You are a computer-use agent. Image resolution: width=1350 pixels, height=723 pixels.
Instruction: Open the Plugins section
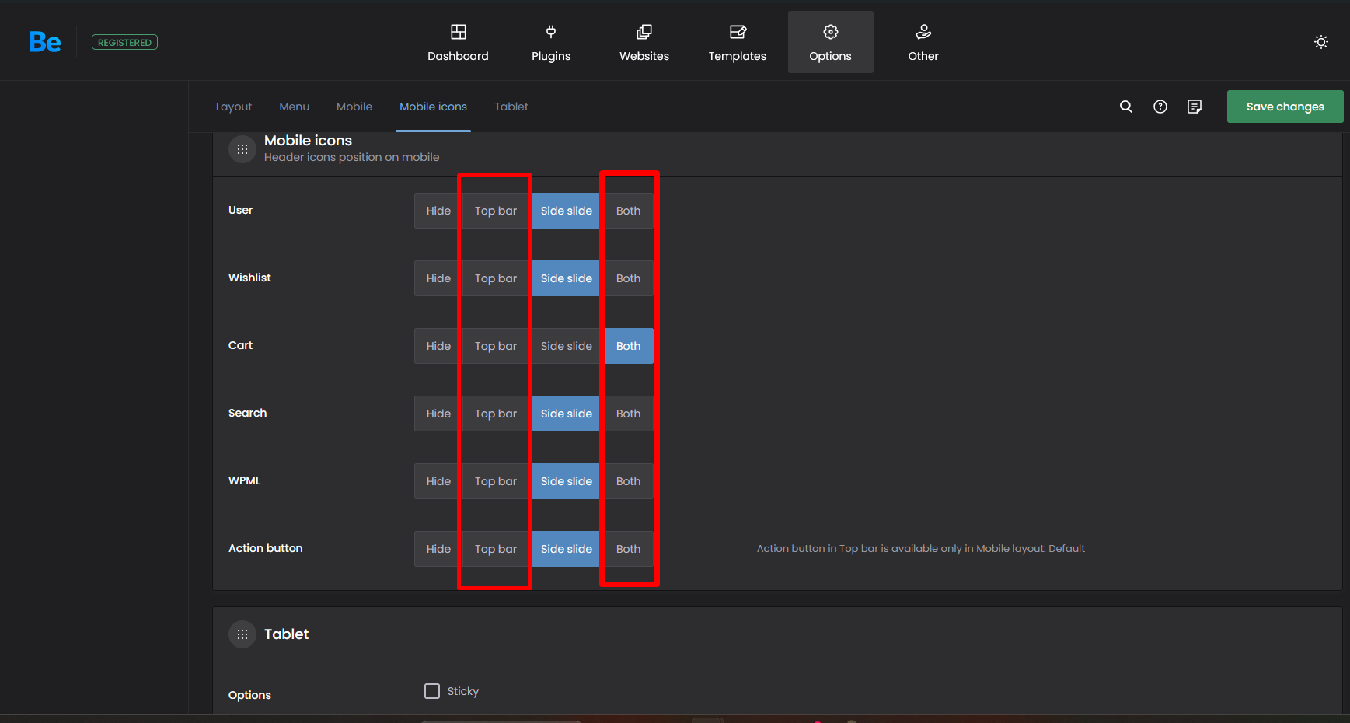(x=550, y=43)
